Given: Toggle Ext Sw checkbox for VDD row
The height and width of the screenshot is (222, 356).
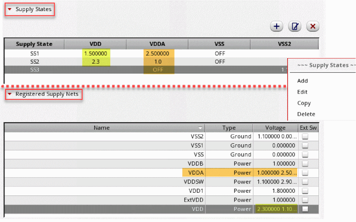Looking at the screenshot, I should tap(305, 209).
